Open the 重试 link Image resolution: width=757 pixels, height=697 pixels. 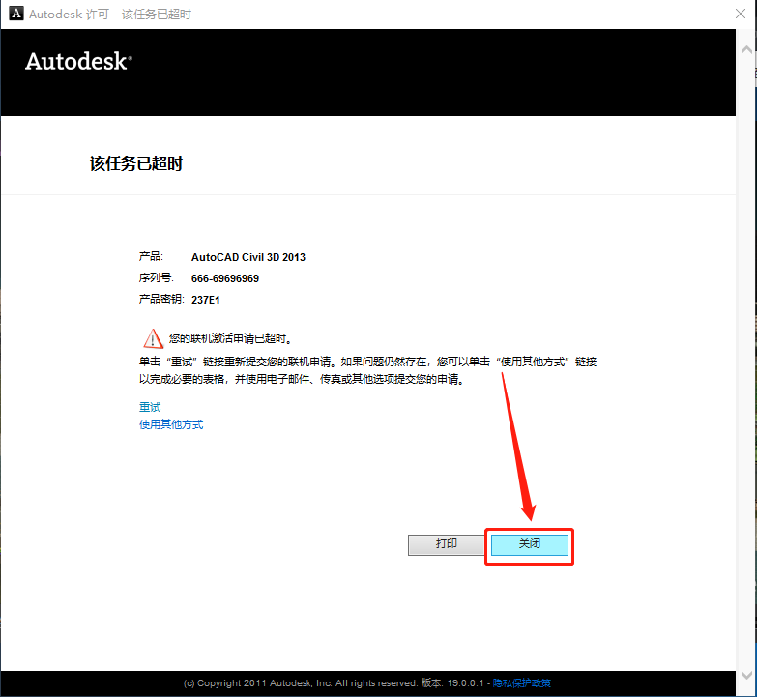tap(150, 407)
